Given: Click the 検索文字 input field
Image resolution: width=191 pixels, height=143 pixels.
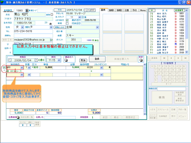Looking at the screenshot, I should 172,89.
